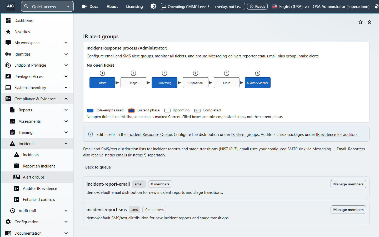Click the Back to queue button

[x=98, y=167]
